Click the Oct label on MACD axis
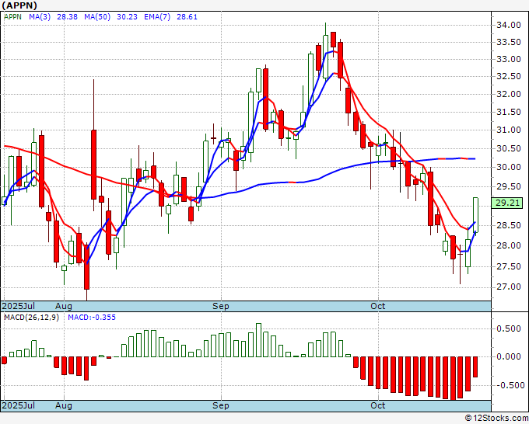The width and height of the screenshot is (529, 424). pyautogui.click(x=377, y=405)
